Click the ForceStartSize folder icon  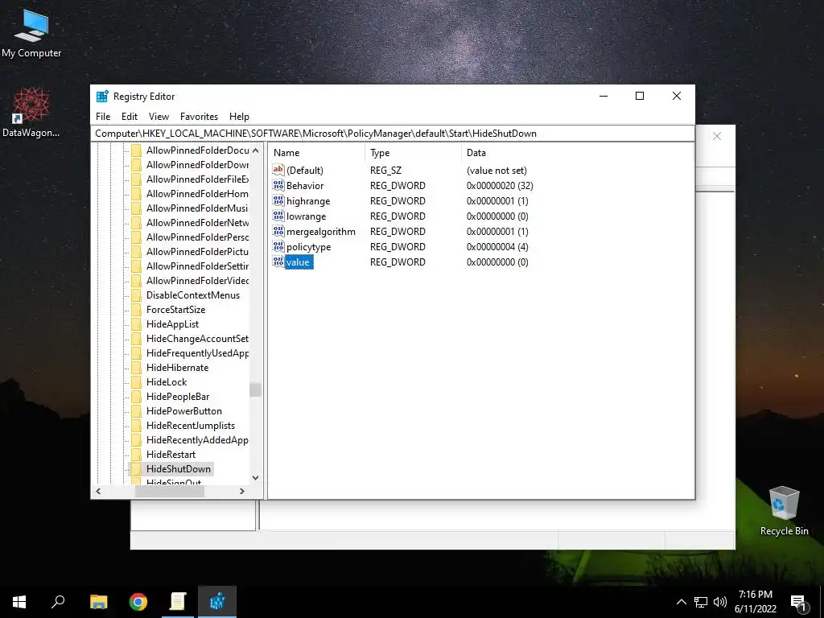click(x=136, y=310)
